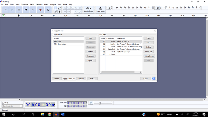208x117 pixels.
Task: Click the Insert step button
Action: [x=149, y=38]
